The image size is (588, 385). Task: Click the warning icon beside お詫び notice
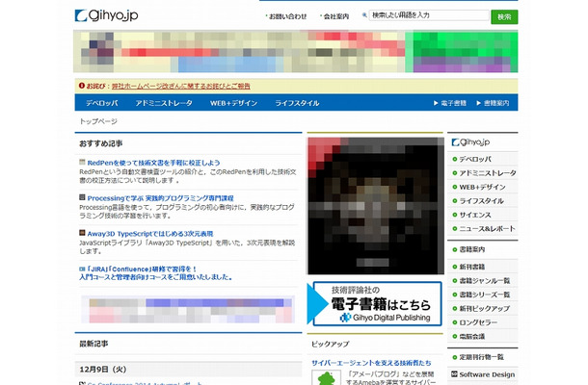pyautogui.click(x=81, y=86)
